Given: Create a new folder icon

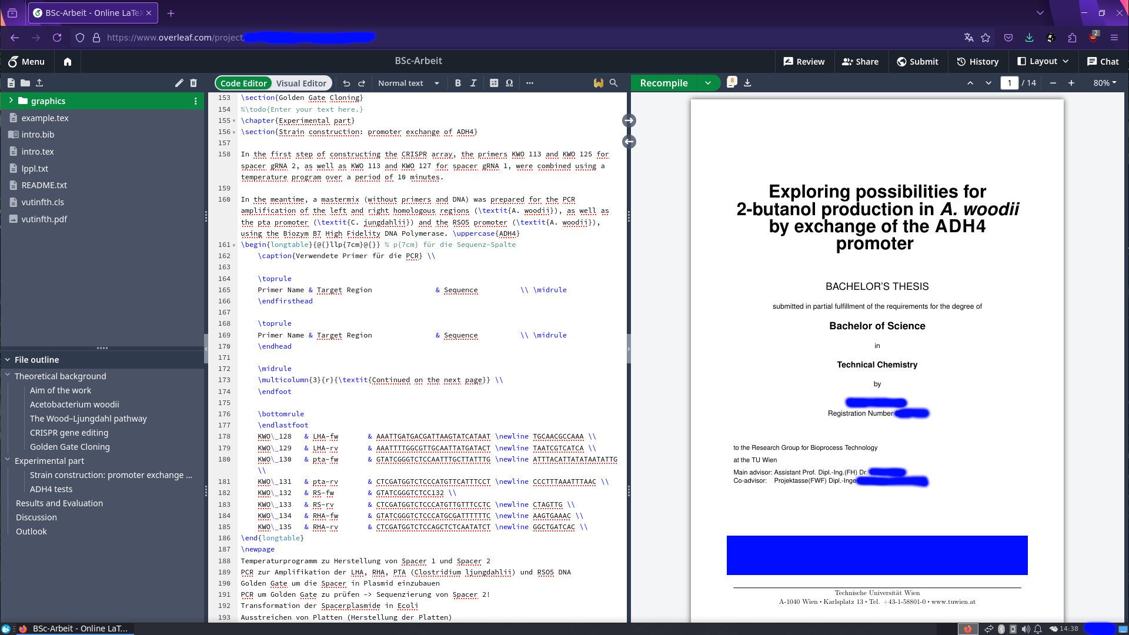Looking at the screenshot, I should tap(25, 83).
